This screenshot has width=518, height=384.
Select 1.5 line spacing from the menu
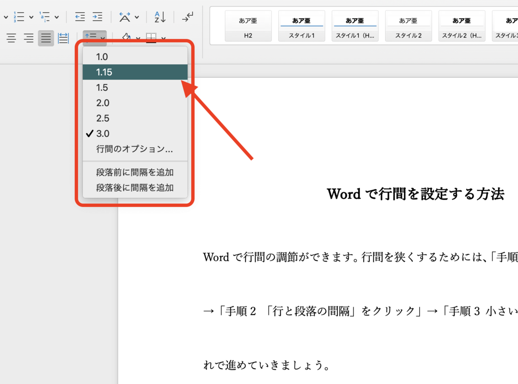102,87
